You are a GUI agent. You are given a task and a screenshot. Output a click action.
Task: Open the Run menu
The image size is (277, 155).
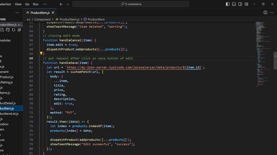[35, 4]
